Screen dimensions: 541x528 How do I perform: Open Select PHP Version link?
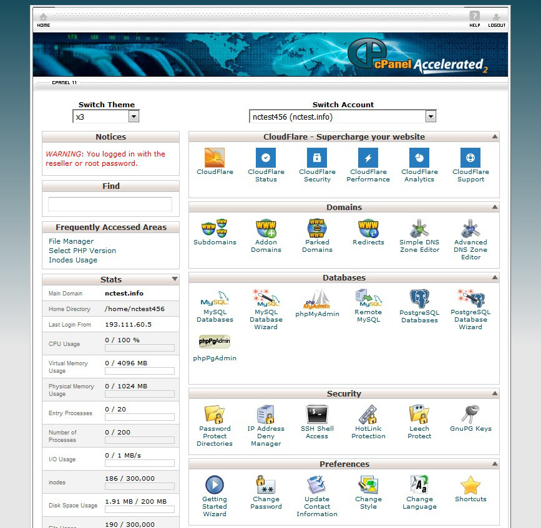(x=82, y=251)
